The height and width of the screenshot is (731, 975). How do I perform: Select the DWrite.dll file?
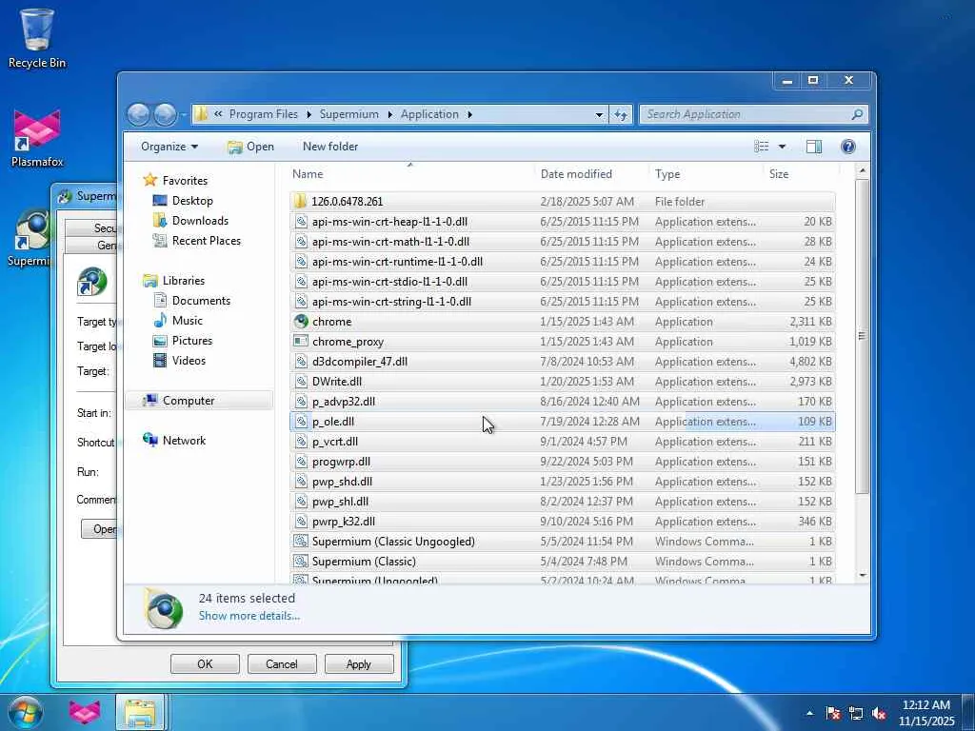562,381
